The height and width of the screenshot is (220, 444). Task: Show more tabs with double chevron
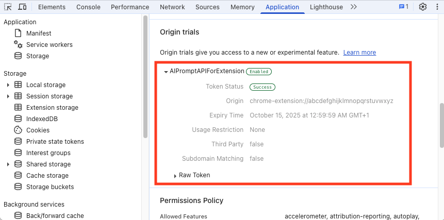pyautogui.click(x=353, y=7)
